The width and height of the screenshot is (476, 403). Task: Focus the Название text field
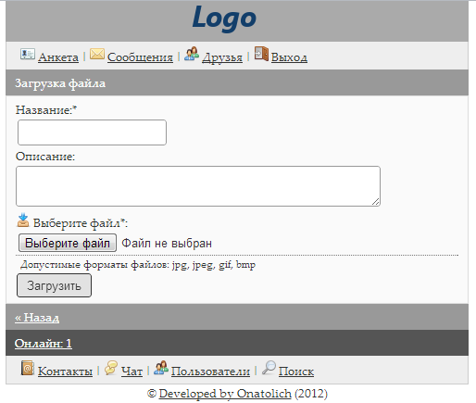[92, 132]
